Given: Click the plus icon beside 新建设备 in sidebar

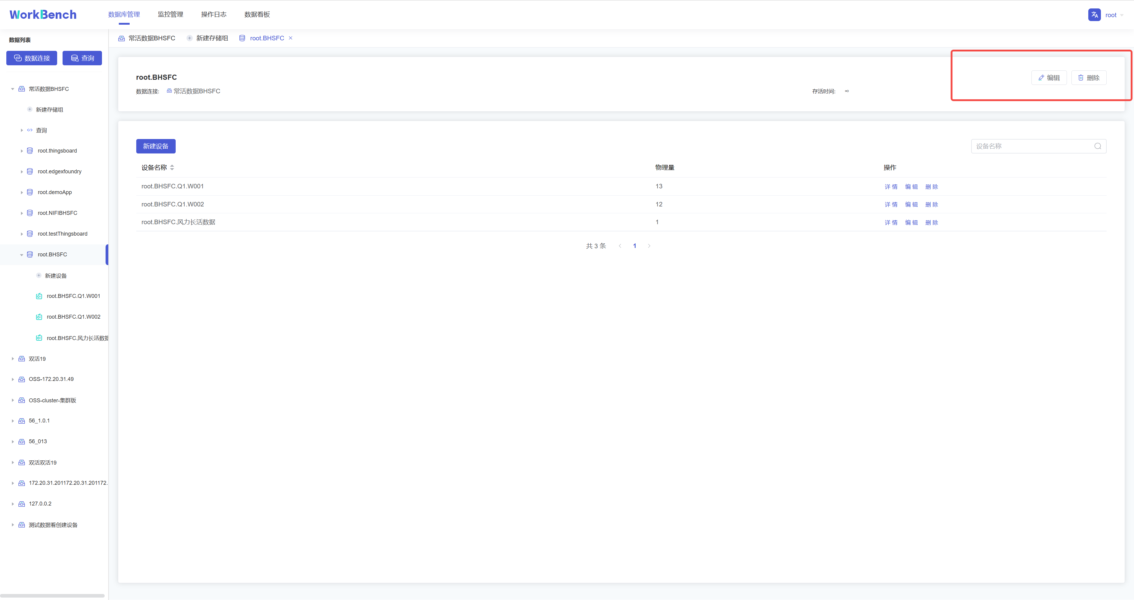Looking at the screenshot, I should [x=39, y=275].
